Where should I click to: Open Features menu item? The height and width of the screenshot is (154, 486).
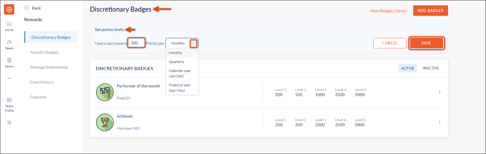tap(38, 97)
